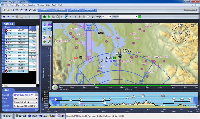The height and width of the screenshot is (119, 200).
Task: Open the Range dropdown
Action: (110, 17)
